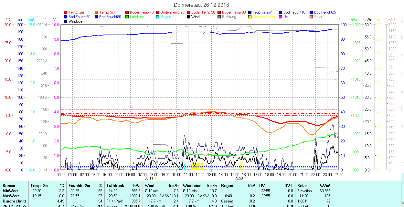Click the Solar legend label

pos(318,17)
